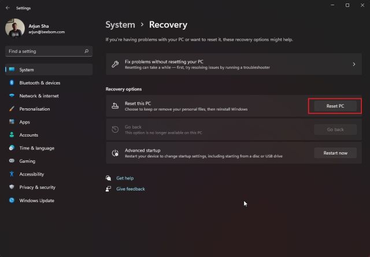Screen dimensions: 370x257
Task: Navigate to Apps settings
Action: pyautogui.click(x=49, y=122)
